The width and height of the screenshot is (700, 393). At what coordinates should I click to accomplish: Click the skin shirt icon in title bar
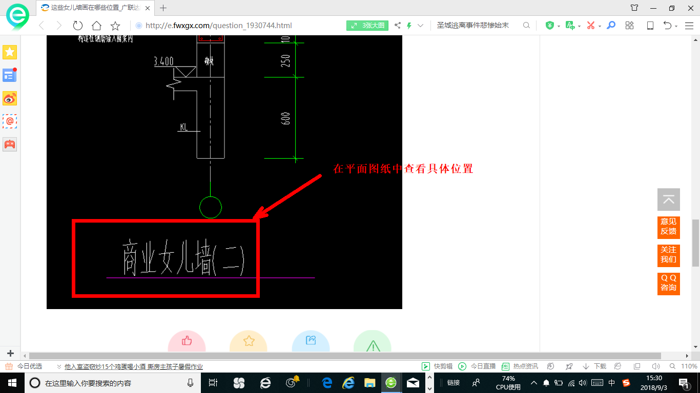(634, 8)
